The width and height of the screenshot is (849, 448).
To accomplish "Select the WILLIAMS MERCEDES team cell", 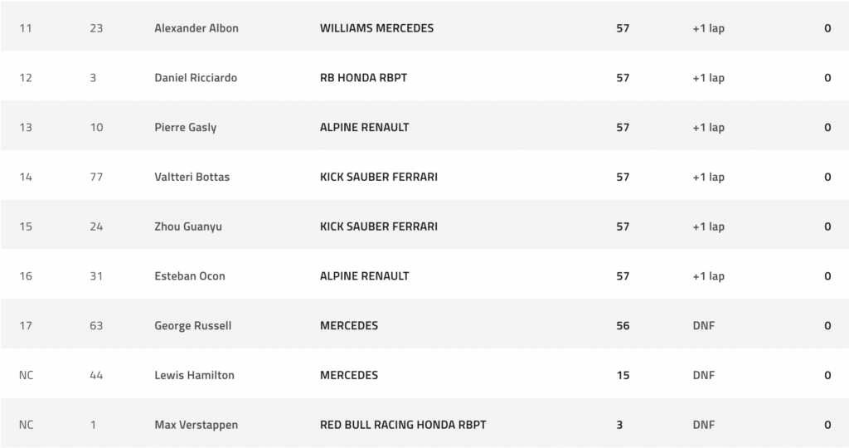I will (377, 28).
